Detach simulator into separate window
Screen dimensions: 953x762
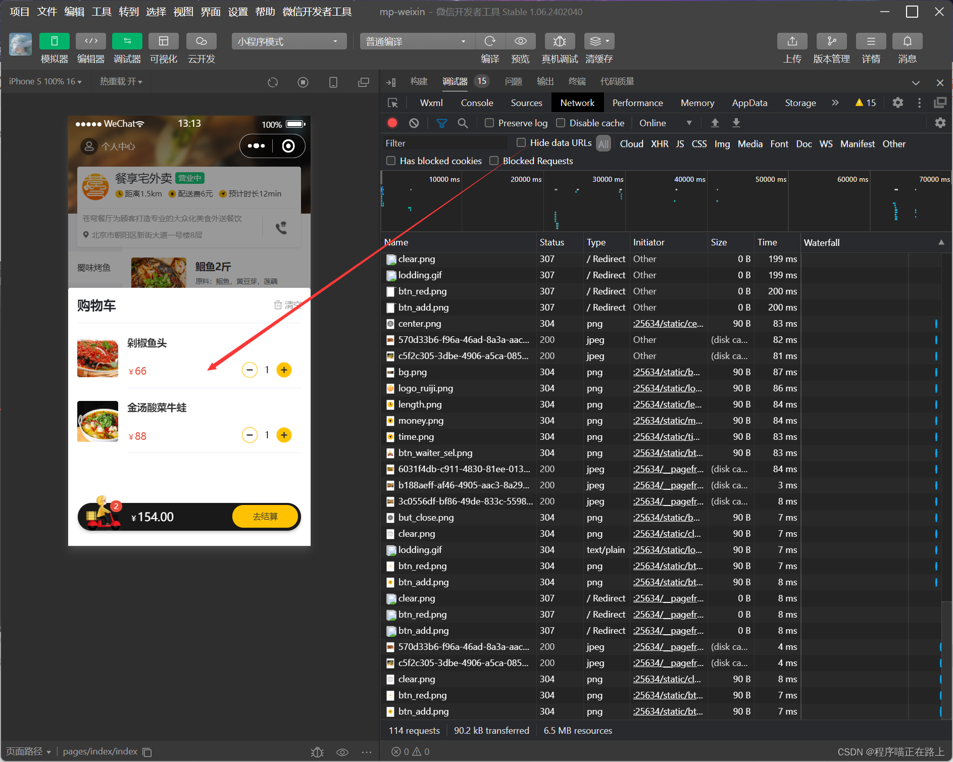coord(364,82)
